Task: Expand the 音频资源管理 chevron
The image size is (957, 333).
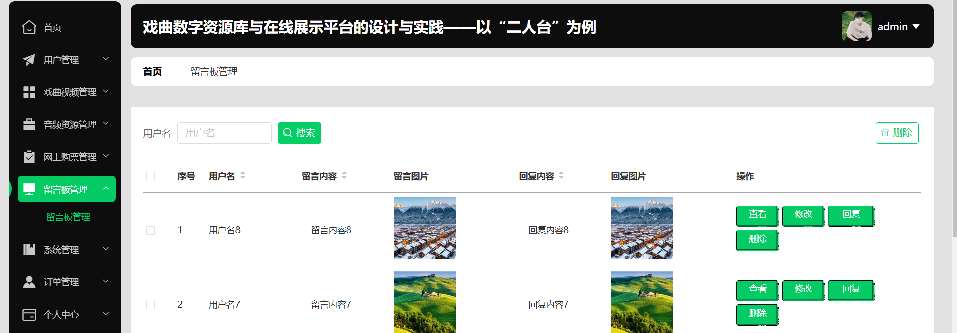Action: tap(106, 123)
